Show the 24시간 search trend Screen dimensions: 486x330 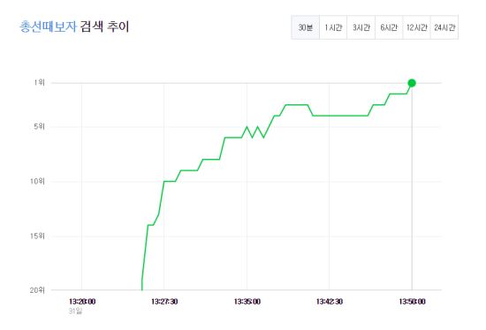444,27
